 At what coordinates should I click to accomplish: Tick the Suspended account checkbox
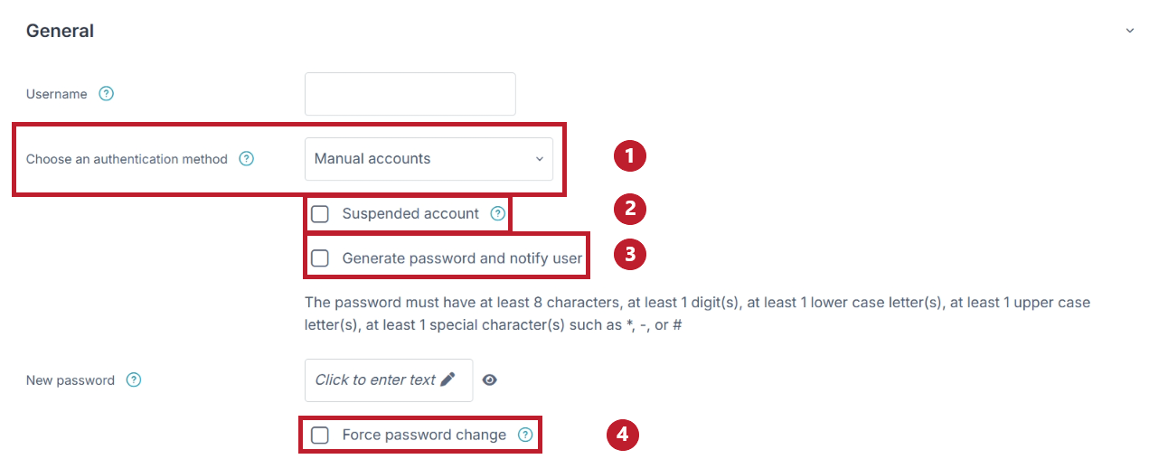[320, 214]
